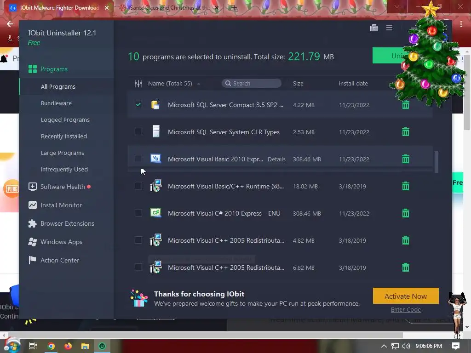
Task: Open File Explorer from the taskbar
Action: (85, 346)
